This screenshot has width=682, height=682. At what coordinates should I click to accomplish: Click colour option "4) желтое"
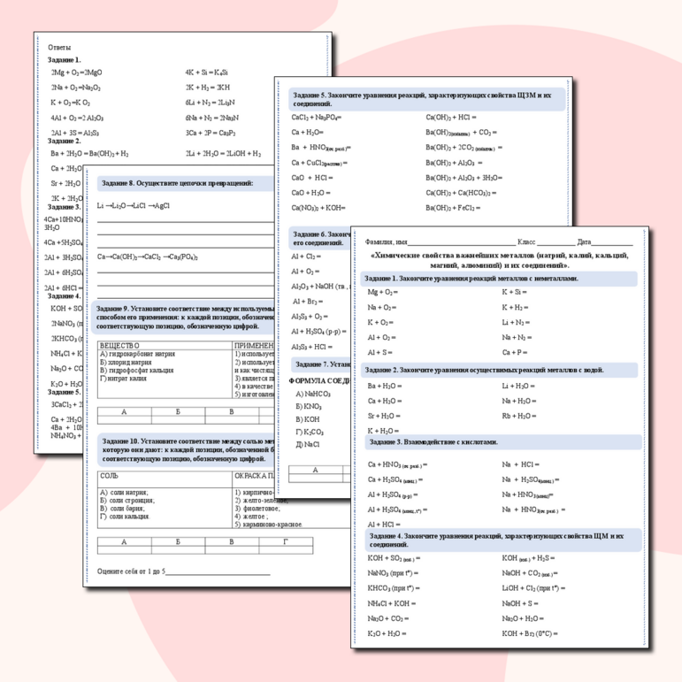click(250, 517)
